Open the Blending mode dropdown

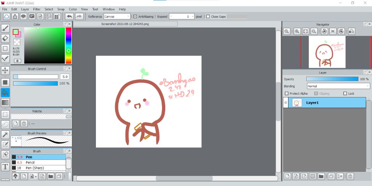tap(338, 86)
